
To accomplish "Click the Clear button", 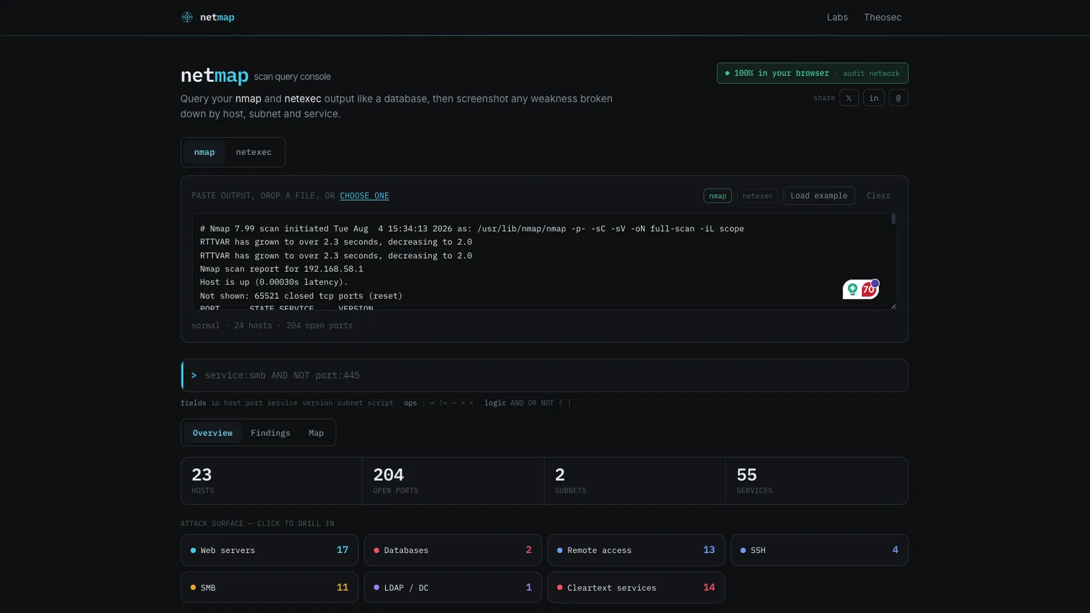I will coord(878,196).
